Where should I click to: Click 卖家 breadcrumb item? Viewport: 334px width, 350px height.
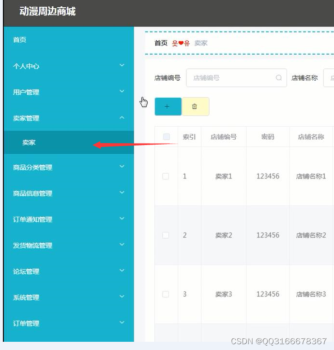tap(201, 43)
